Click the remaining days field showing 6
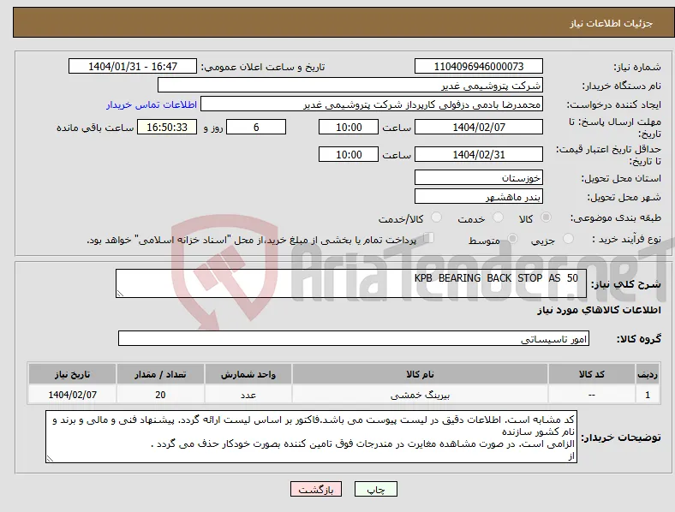Image resolution: width=675 pixels, height=512 pixels. pos(256,128)
